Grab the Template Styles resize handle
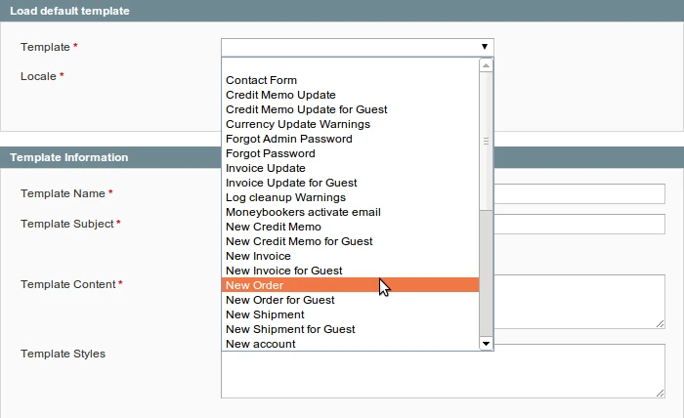Viewport: 684px width, 418px height. point(660,394)
